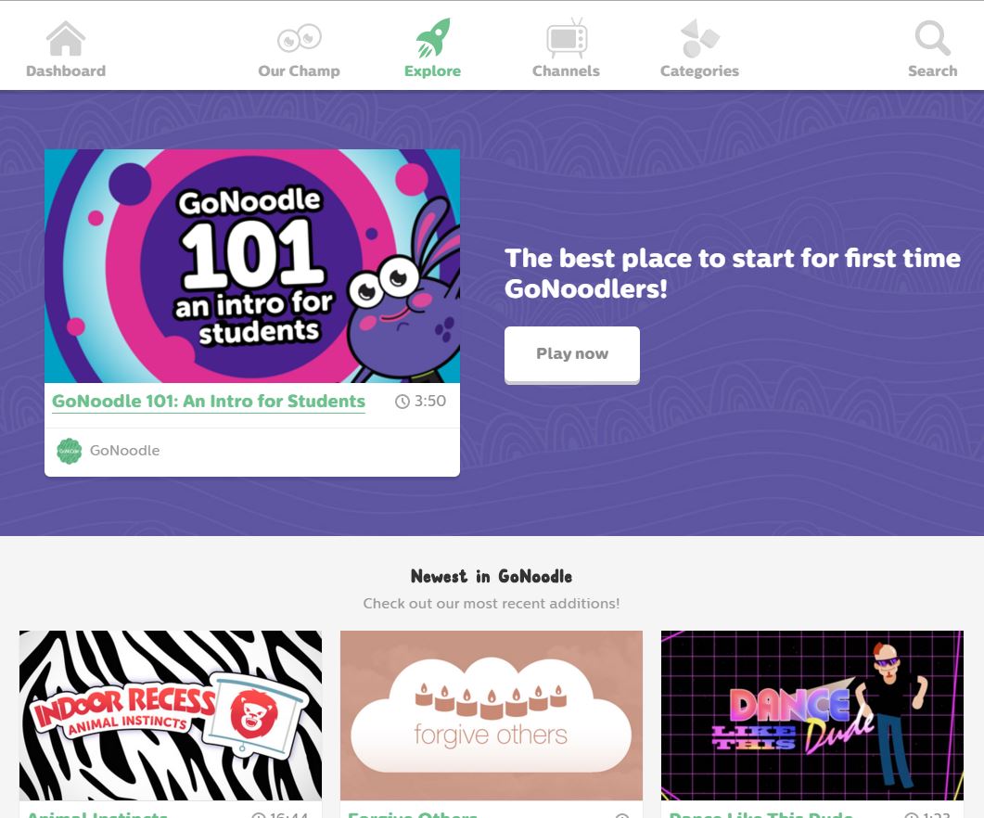Screen dimensions: 984x818
Task: Click the Play now button
Action: 572,354
